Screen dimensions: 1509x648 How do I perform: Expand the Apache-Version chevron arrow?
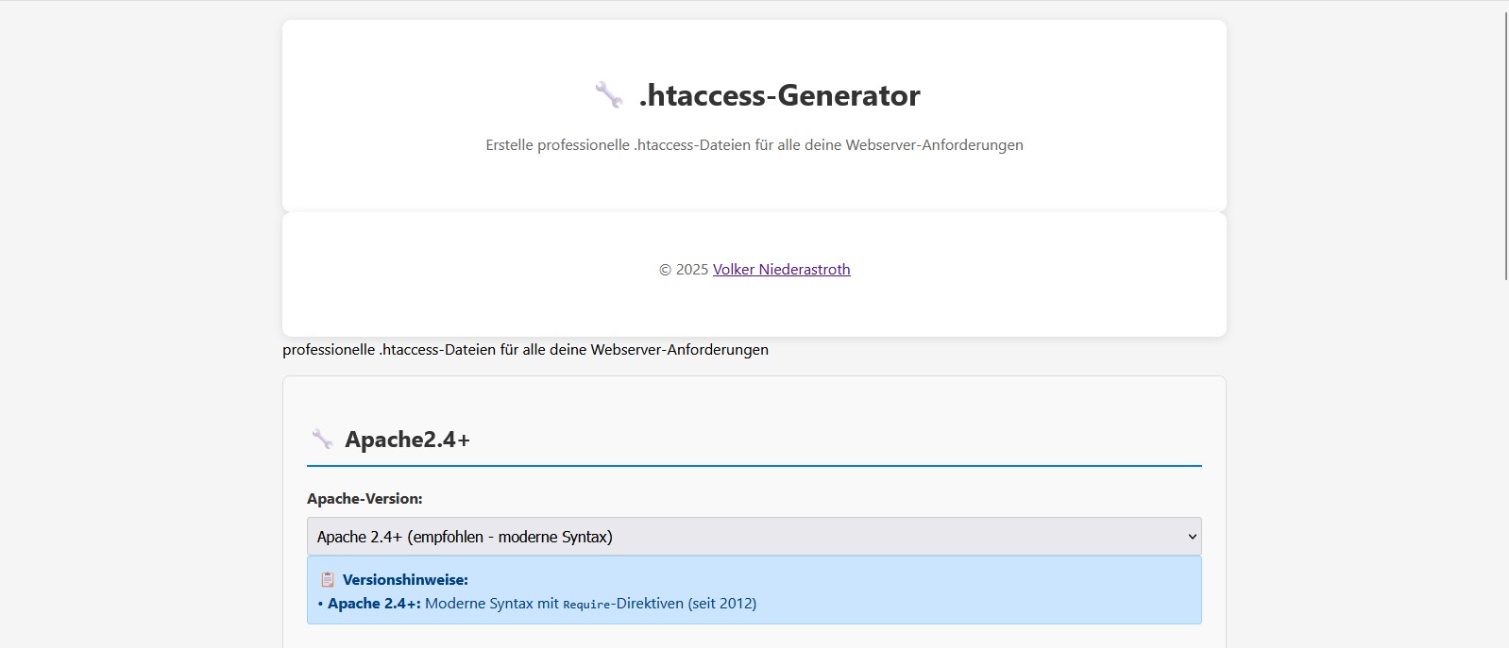pos(1192,537)
